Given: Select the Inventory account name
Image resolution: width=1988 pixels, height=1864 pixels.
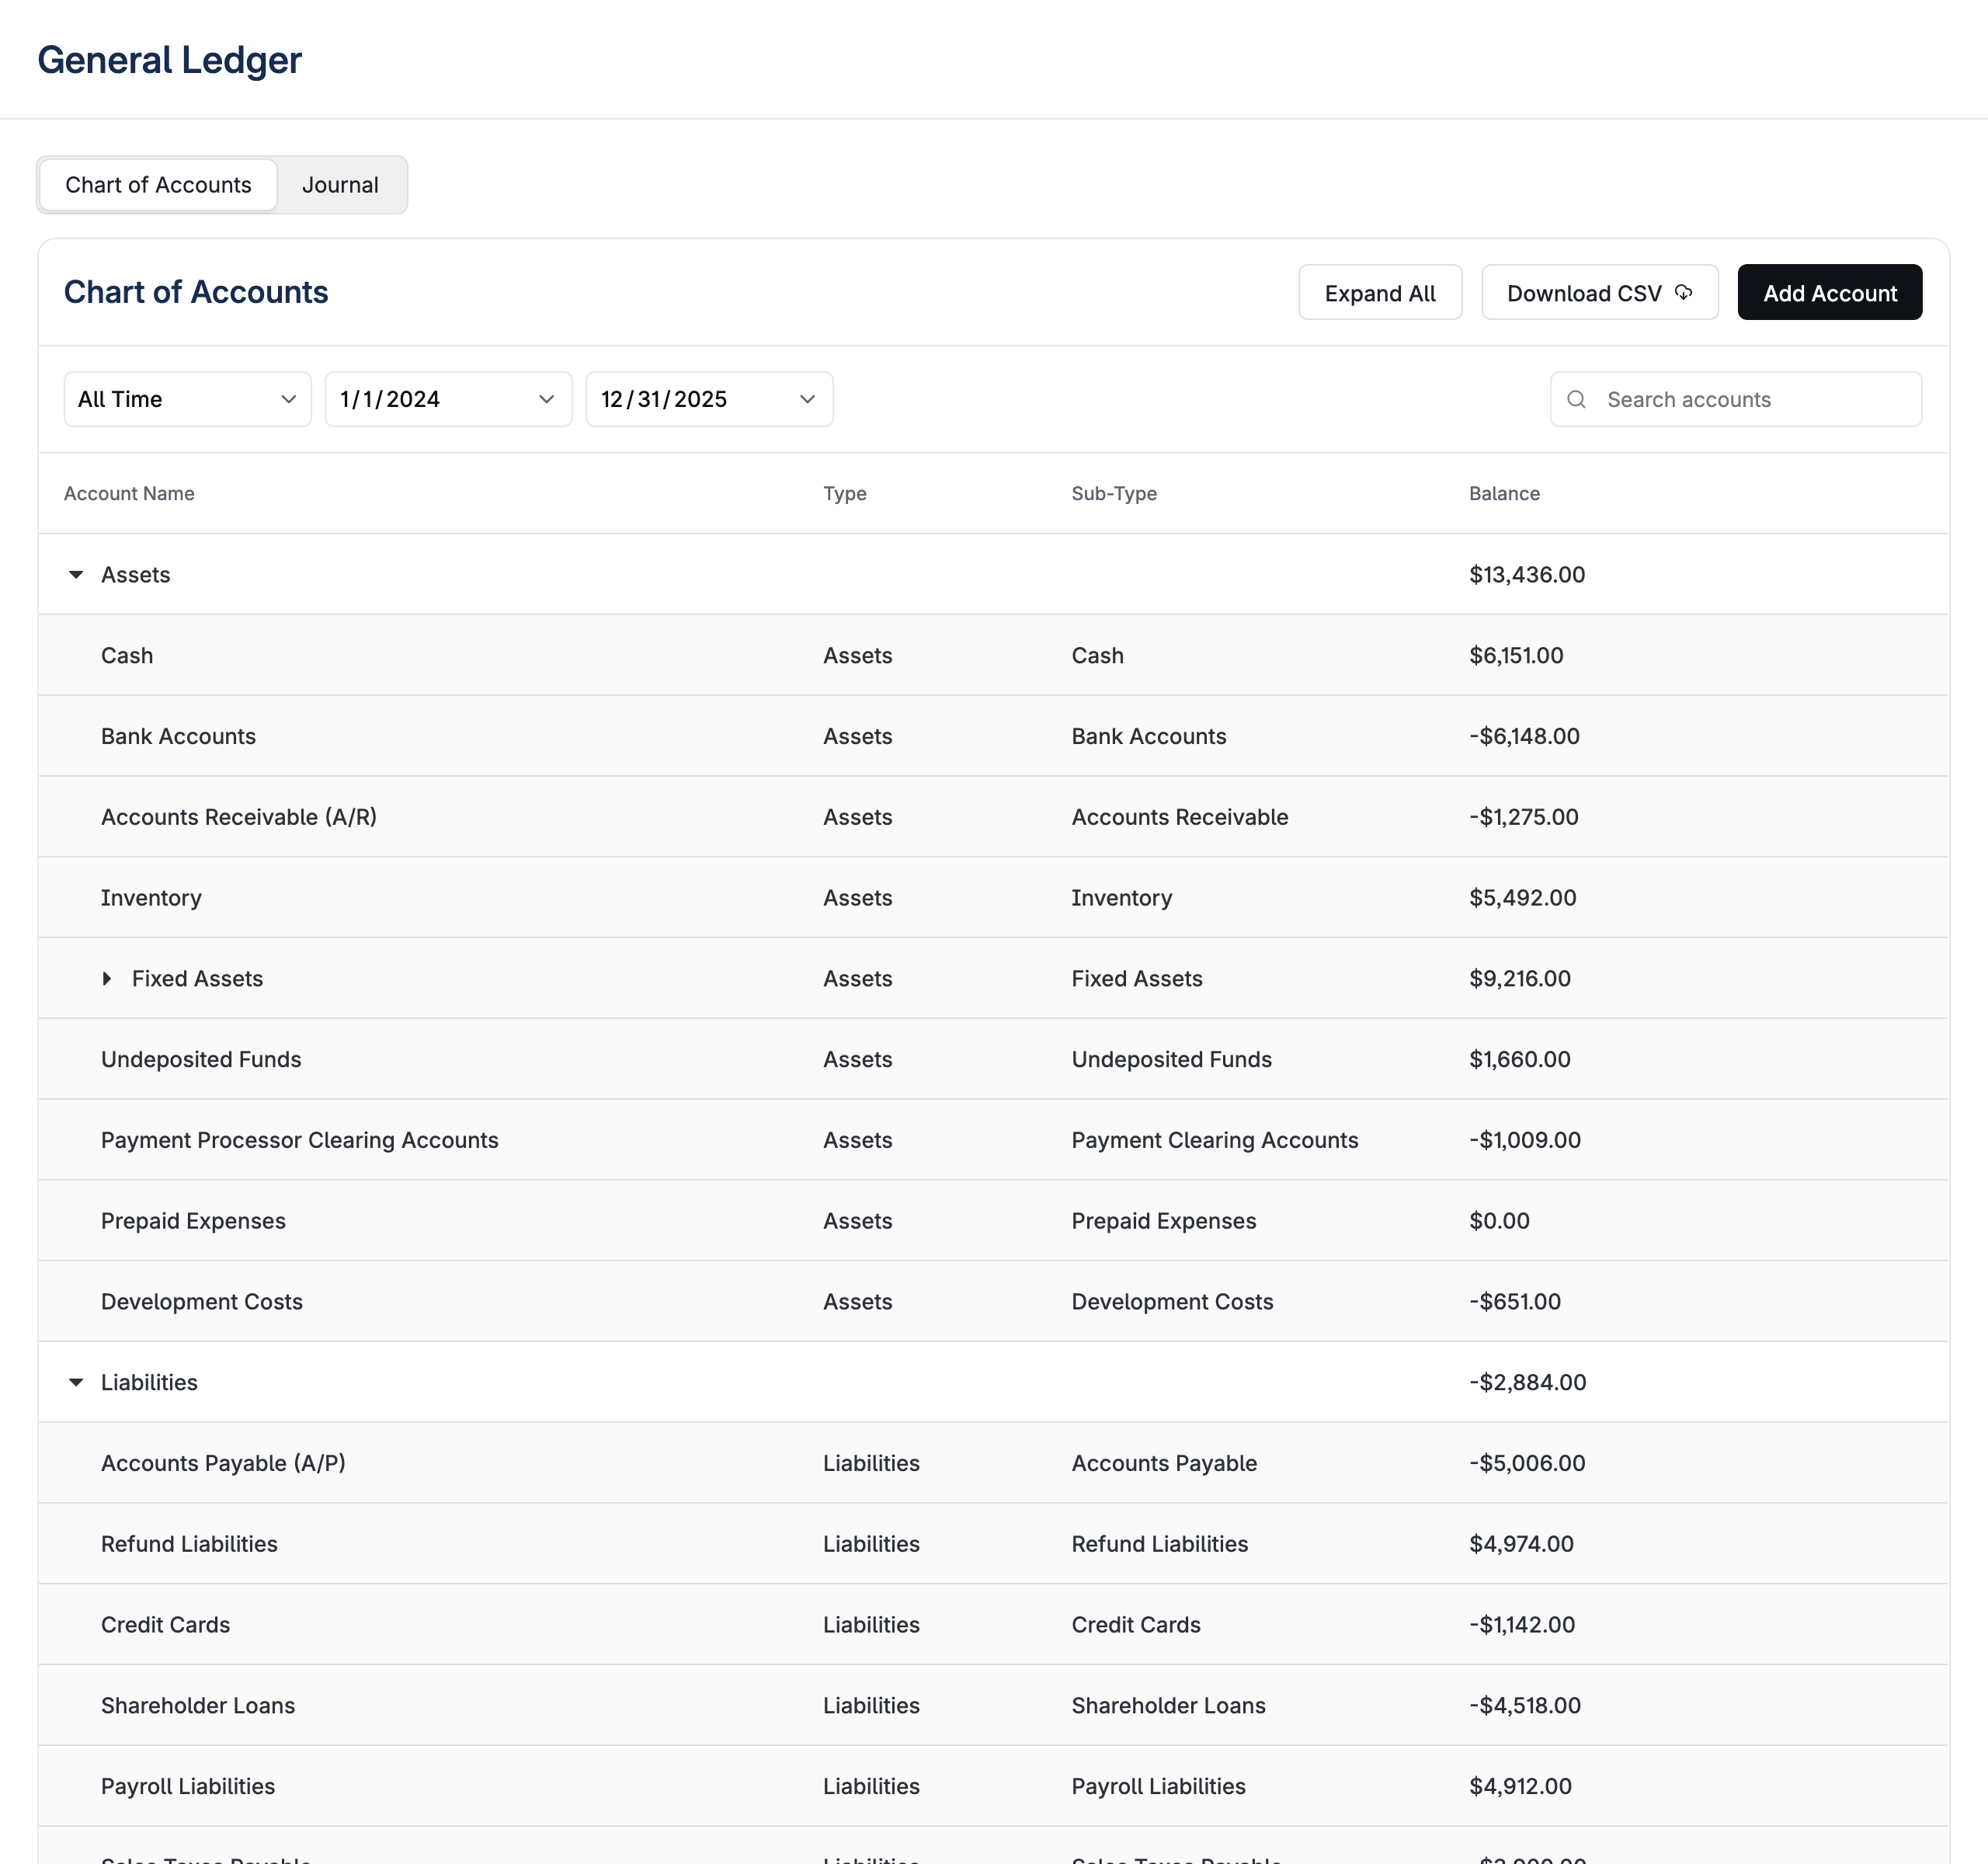Looking at the screenshot, I should click(151, 898).
